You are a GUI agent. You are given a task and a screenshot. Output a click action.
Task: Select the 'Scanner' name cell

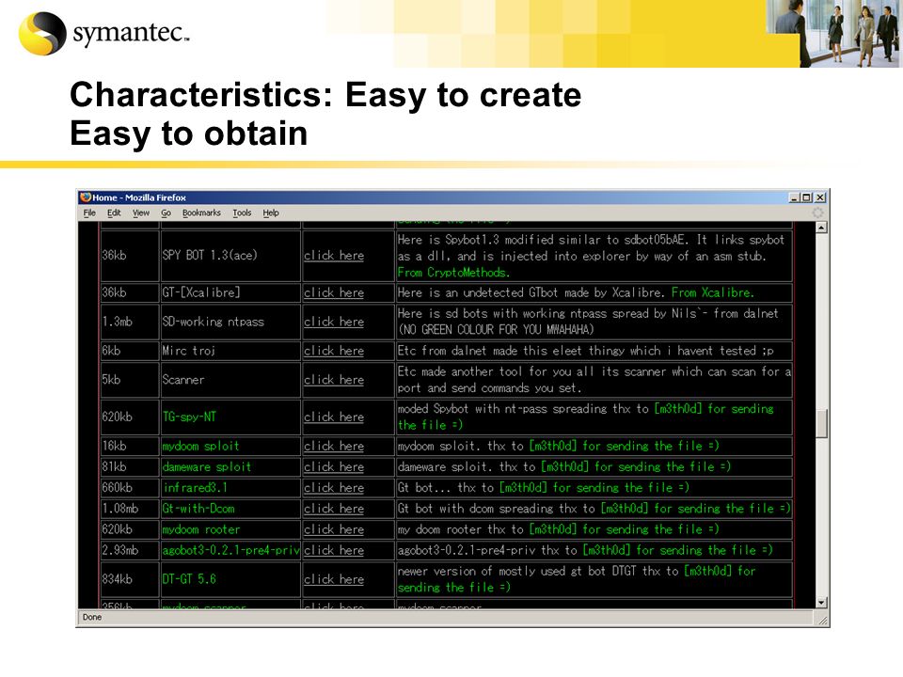point(230,380)
